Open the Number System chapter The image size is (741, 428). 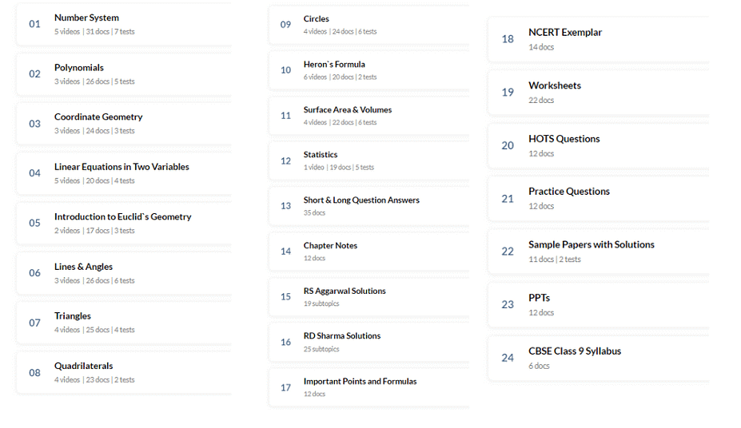click(86, 18)
